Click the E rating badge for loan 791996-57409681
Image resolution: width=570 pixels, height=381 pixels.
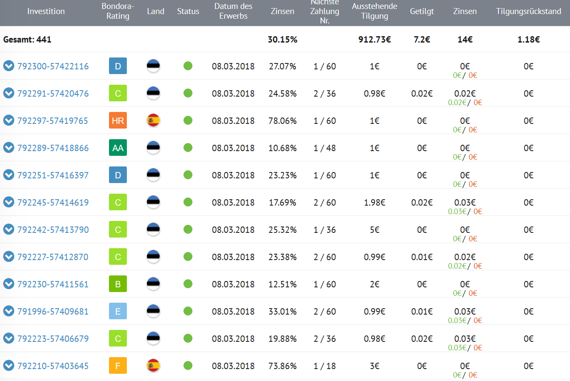click(x=118, y=311)
